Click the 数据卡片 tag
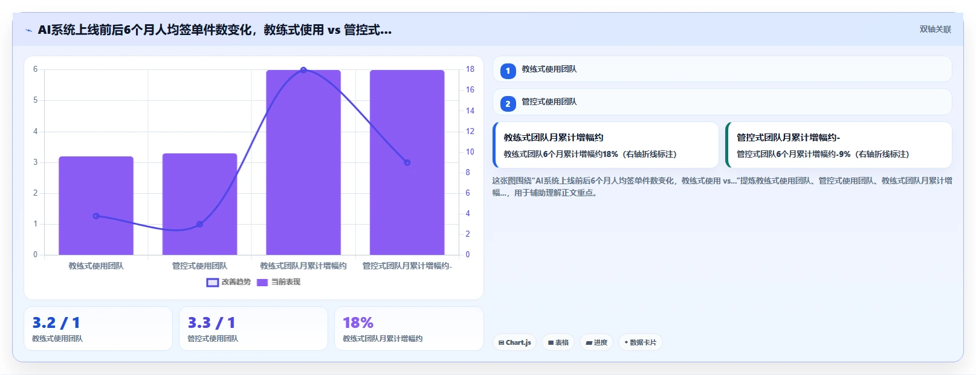976x375 pixels. (x=641, y=342)
